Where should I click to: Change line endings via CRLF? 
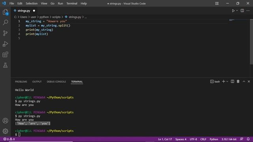203,139
